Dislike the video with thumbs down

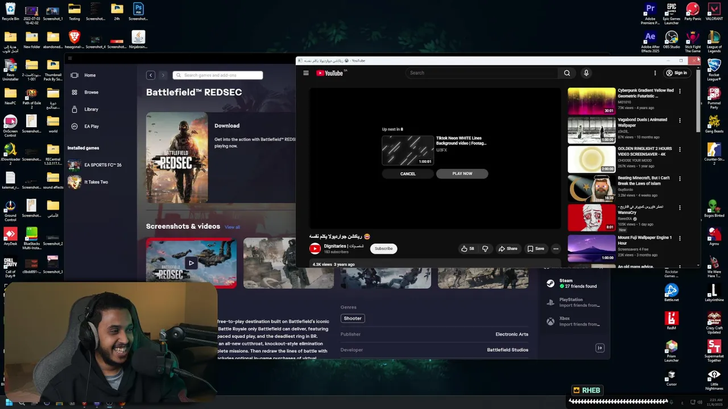(x=485, y=248)
